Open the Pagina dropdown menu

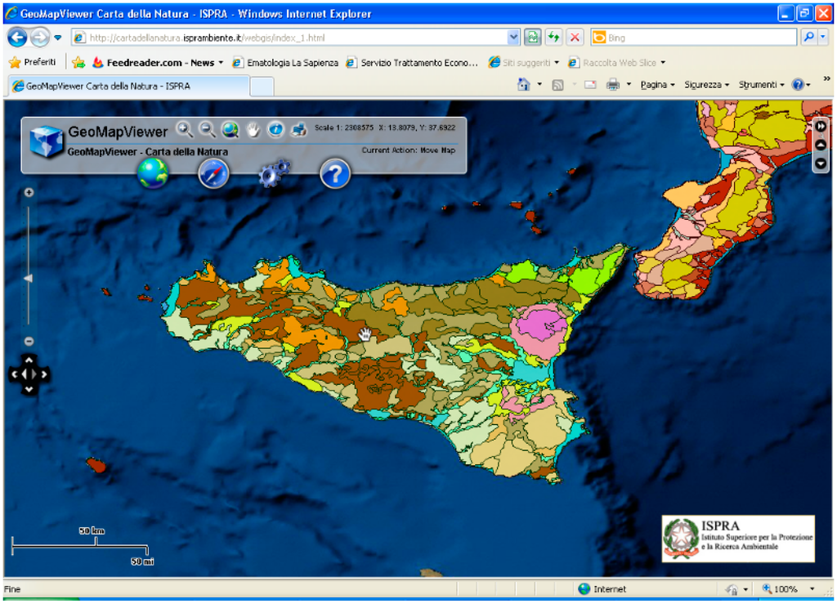pos(657,85)
